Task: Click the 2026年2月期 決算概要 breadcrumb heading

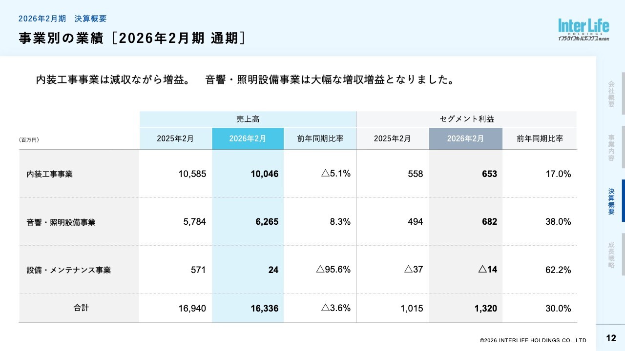Action: (62, 19)
